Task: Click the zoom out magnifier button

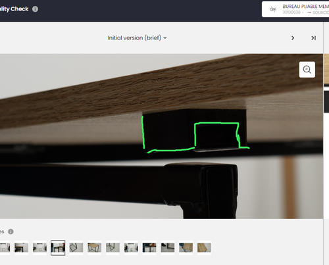Action: (307, 70)
